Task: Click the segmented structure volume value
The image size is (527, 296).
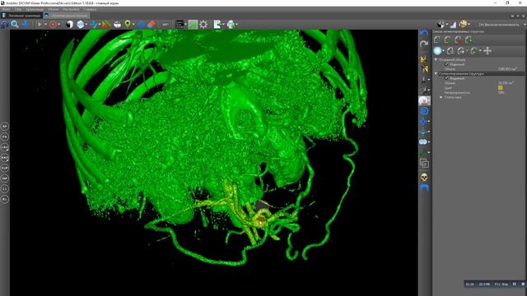Action: (x=506, y=83)
